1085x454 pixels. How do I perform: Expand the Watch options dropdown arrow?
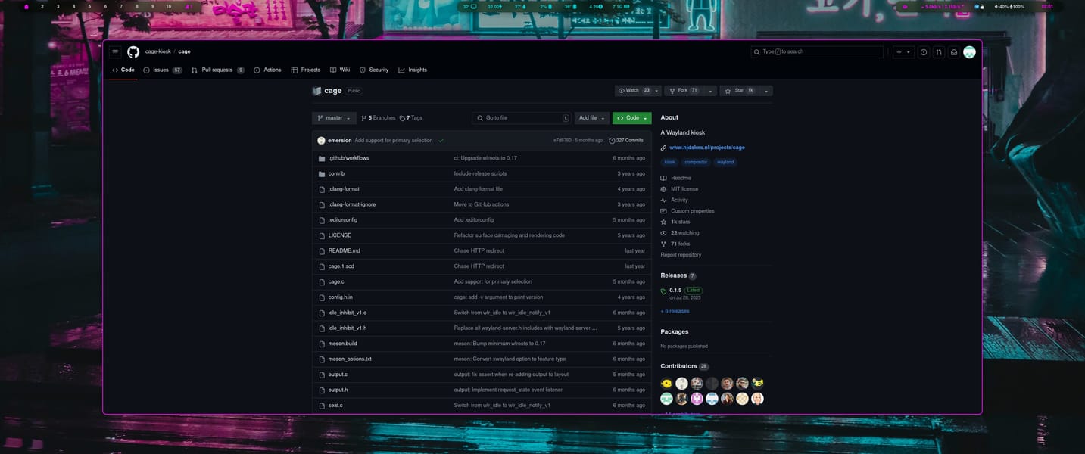(657, 91)
